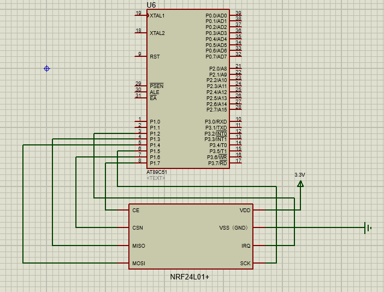
Task: Select the CSN pin label on NRF24L01+
Action: tap(138, 228)
